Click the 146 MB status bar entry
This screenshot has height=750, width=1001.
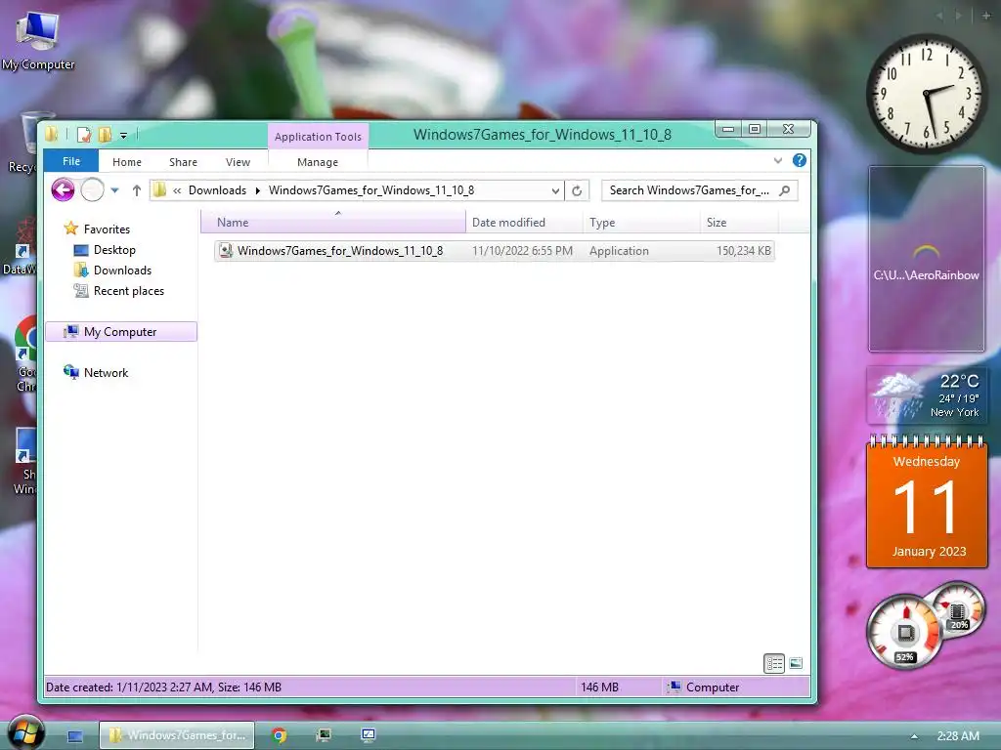coord(599,687)
